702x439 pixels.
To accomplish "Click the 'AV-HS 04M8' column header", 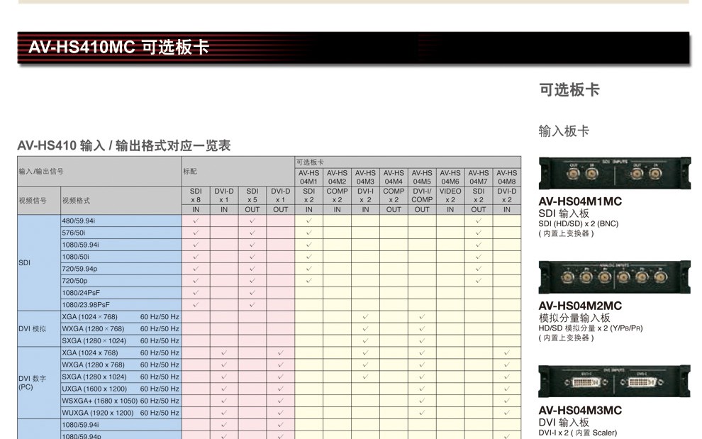I will click(x=507, y=177).
